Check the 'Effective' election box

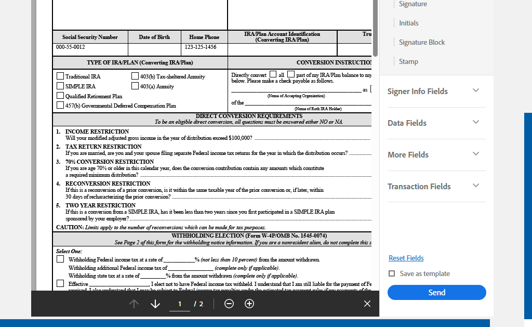pos(60,283)
